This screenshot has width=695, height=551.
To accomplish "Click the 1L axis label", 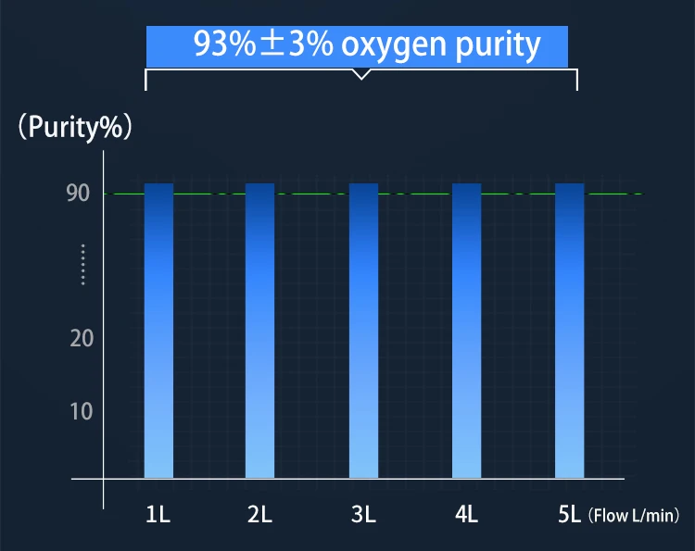I will point(158,515).
